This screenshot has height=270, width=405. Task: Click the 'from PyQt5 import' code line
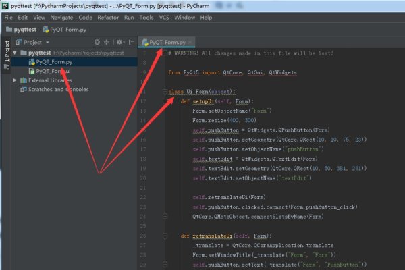click(232, 73)
